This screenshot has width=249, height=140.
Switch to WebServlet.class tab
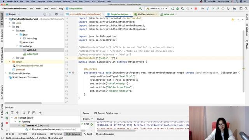146,14
